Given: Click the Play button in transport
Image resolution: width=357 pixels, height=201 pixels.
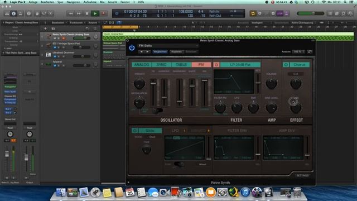Looking at the screenshot, I should 95,13.
